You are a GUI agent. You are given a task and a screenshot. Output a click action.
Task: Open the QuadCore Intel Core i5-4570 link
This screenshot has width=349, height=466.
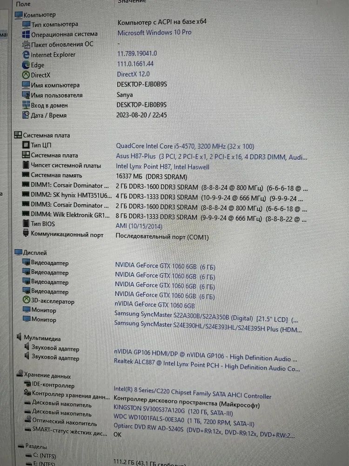pyautogui.click(x=185, y=146)
